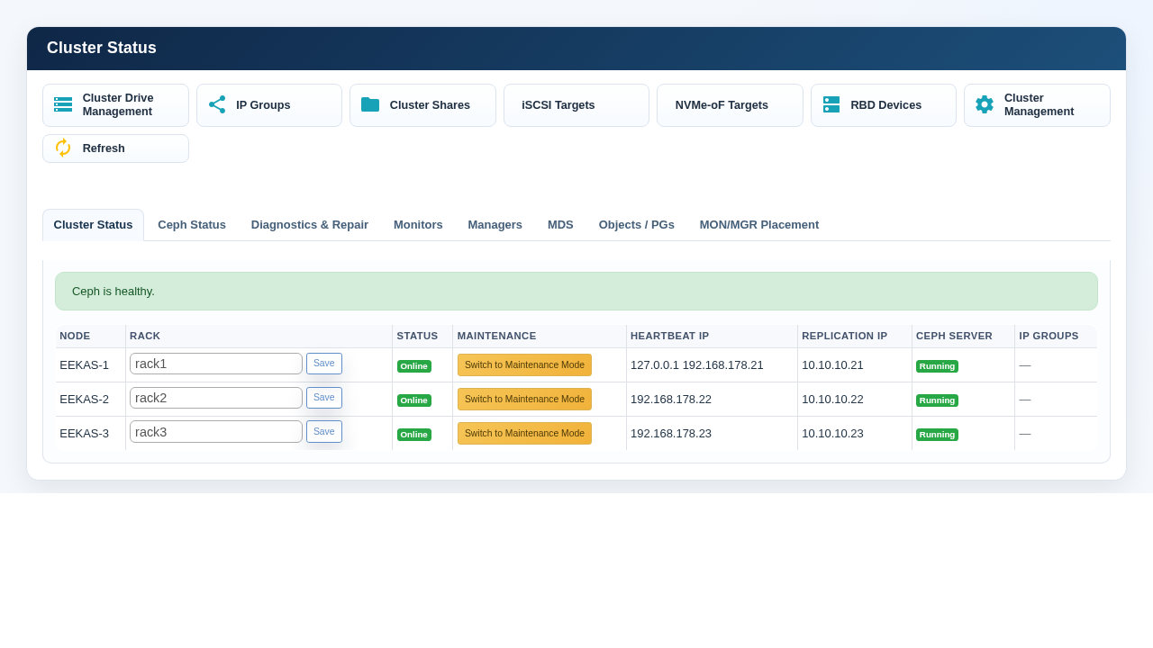Image resolution: width=1153 pixels, height=648 pixels.
Task: Click replication IP 10.10.10.21
Action: 832,365
